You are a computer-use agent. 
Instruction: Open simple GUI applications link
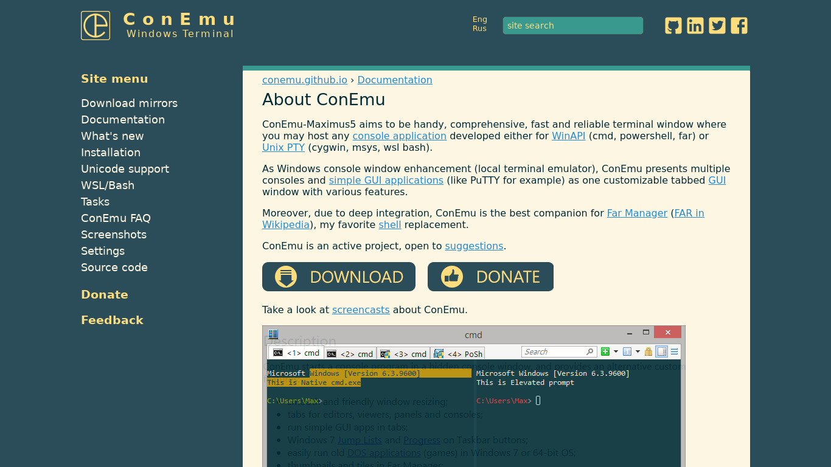click(x=386, y=181)
